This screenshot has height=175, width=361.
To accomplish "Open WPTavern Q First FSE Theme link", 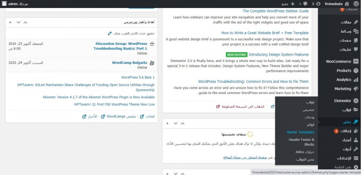I will click(x=114, y=105).
